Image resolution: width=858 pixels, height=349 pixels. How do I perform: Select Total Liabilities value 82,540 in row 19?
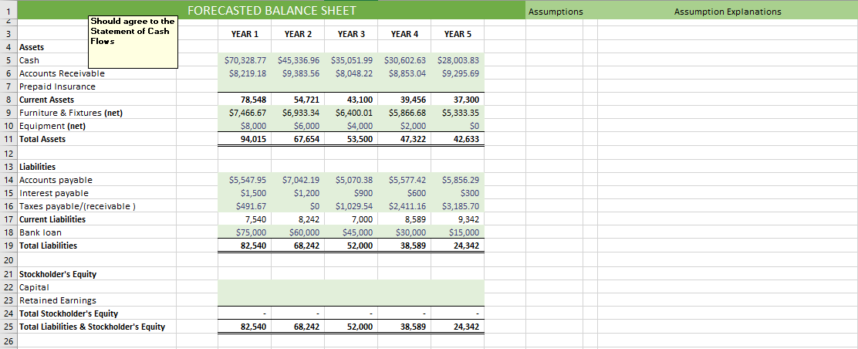(x=245, y=246)
